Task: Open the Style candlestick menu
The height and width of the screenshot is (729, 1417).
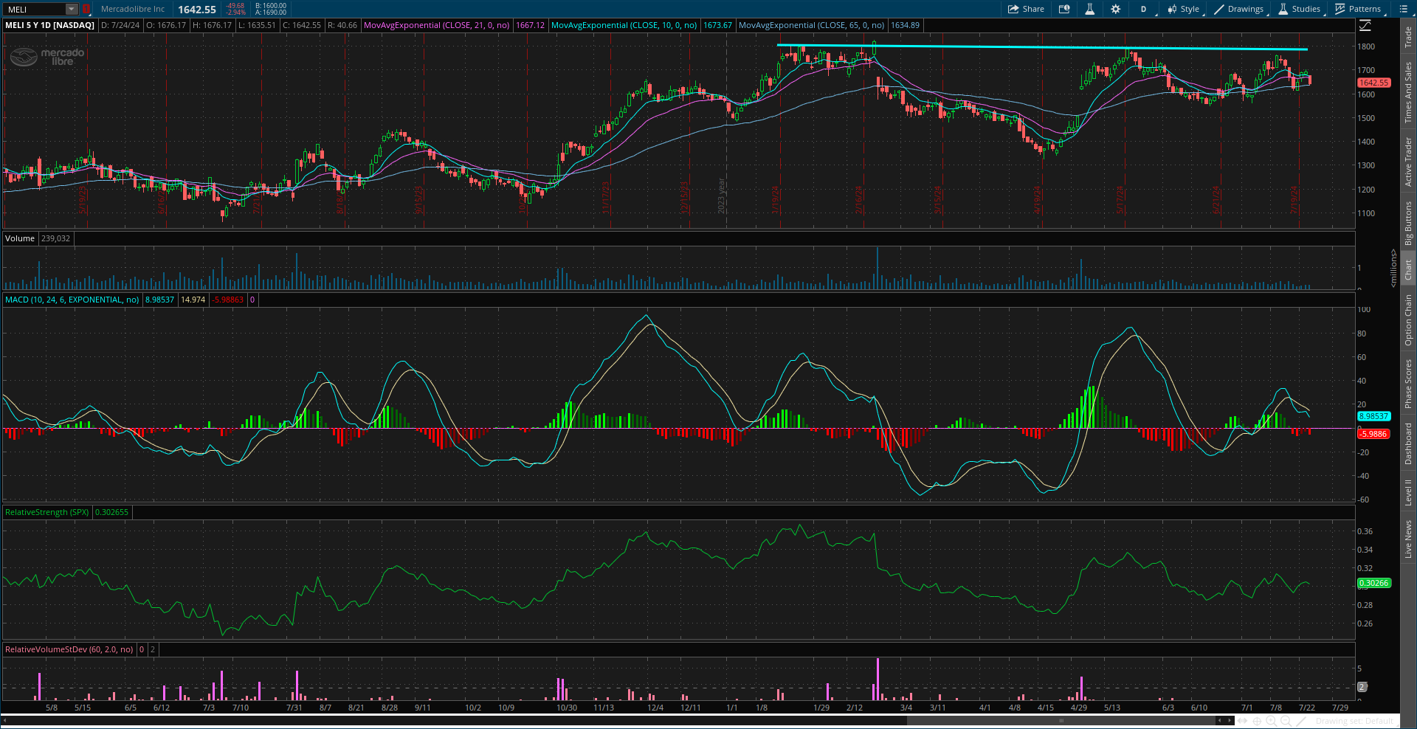Action: coord(1184,9)
